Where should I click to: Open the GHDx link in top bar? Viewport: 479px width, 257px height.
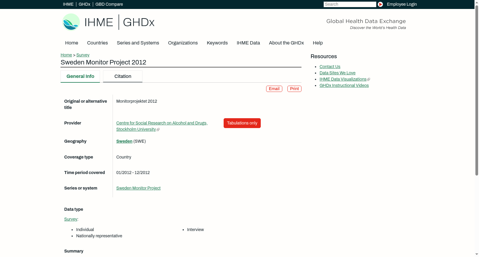(84, 4)
